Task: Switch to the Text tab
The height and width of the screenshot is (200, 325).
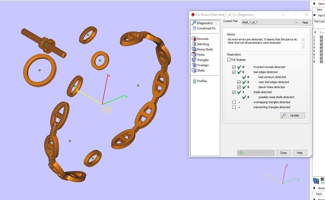Action: pyautogui.click(x=319, y=194)
